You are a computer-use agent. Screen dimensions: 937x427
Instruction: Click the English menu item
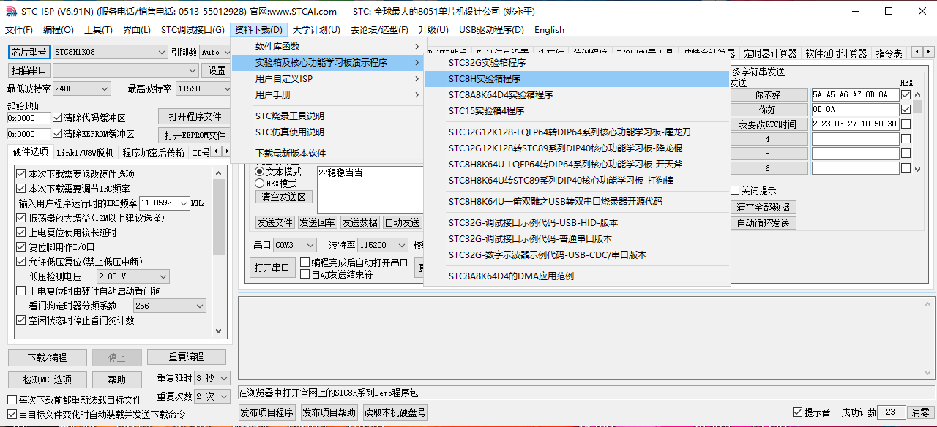coord(549,30)
